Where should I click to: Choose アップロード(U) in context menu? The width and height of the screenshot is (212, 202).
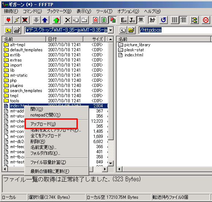pyautogui.click(x=57, y=124)
